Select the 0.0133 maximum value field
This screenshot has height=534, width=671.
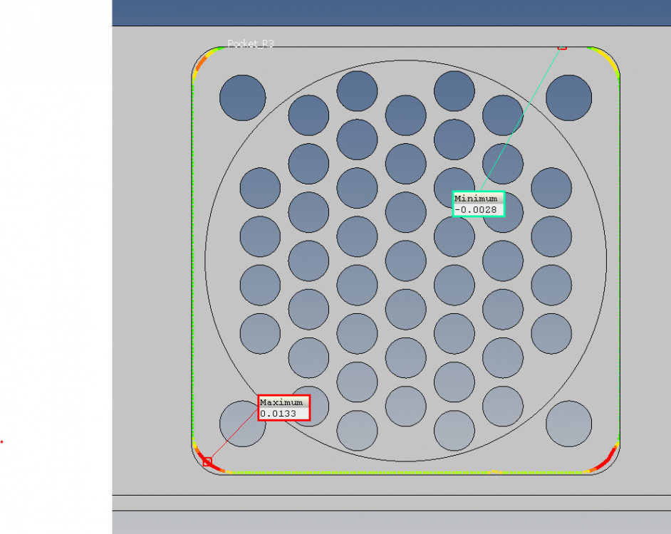click(x=284, y=414)
